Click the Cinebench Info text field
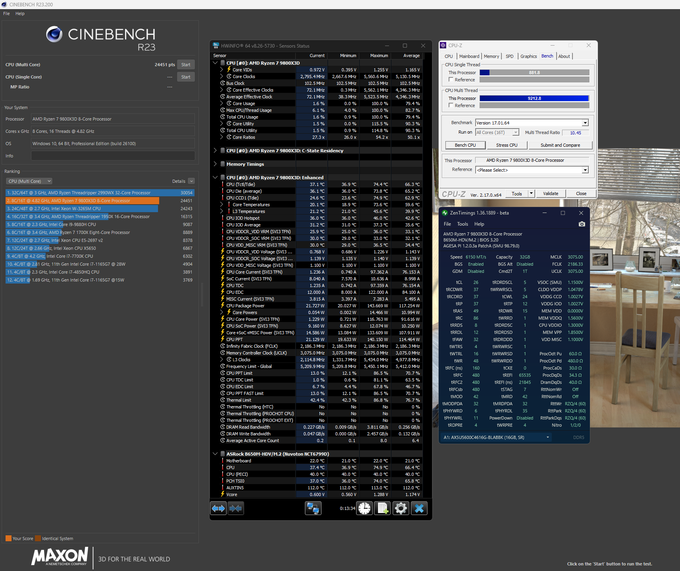Image resolution: width=680 pixels, height=571 pixels. [x=113, y=156]
